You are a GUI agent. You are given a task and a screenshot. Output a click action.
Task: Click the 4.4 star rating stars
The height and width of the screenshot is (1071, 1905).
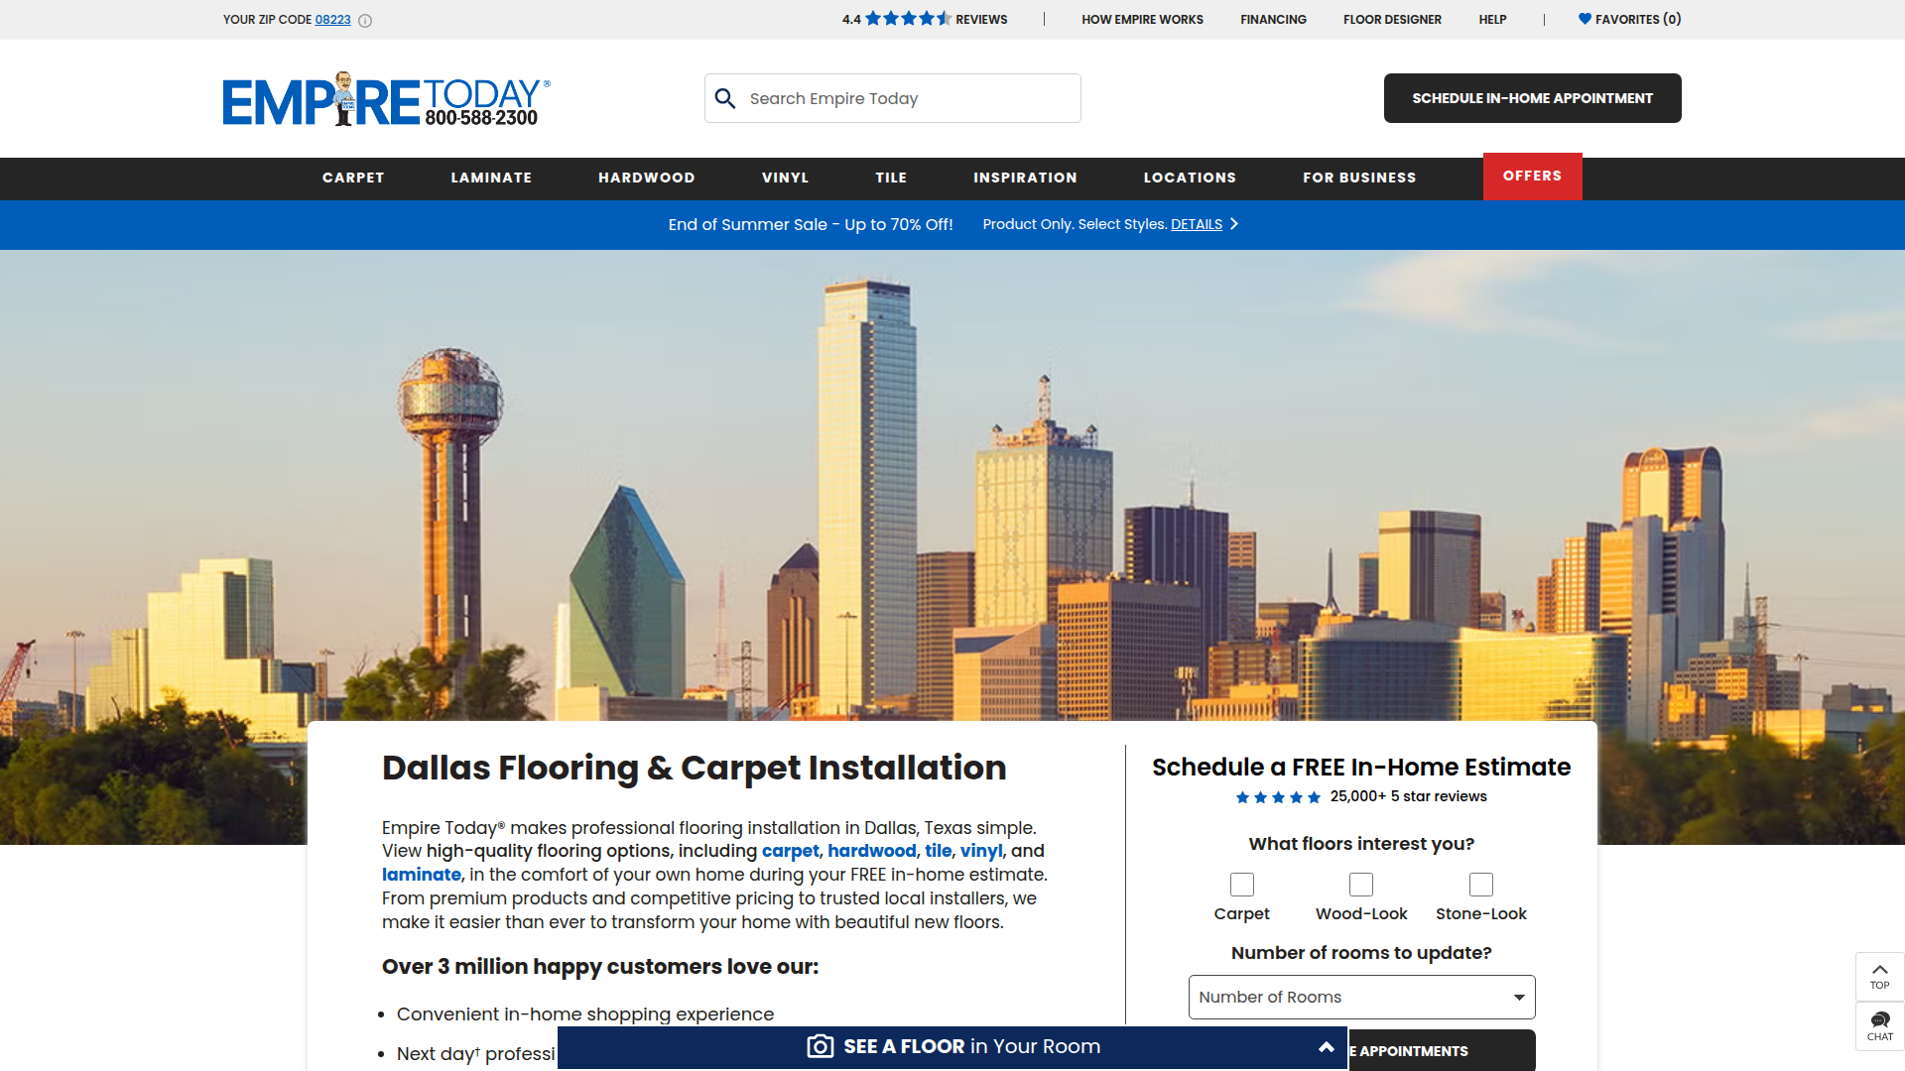point(908,19)
